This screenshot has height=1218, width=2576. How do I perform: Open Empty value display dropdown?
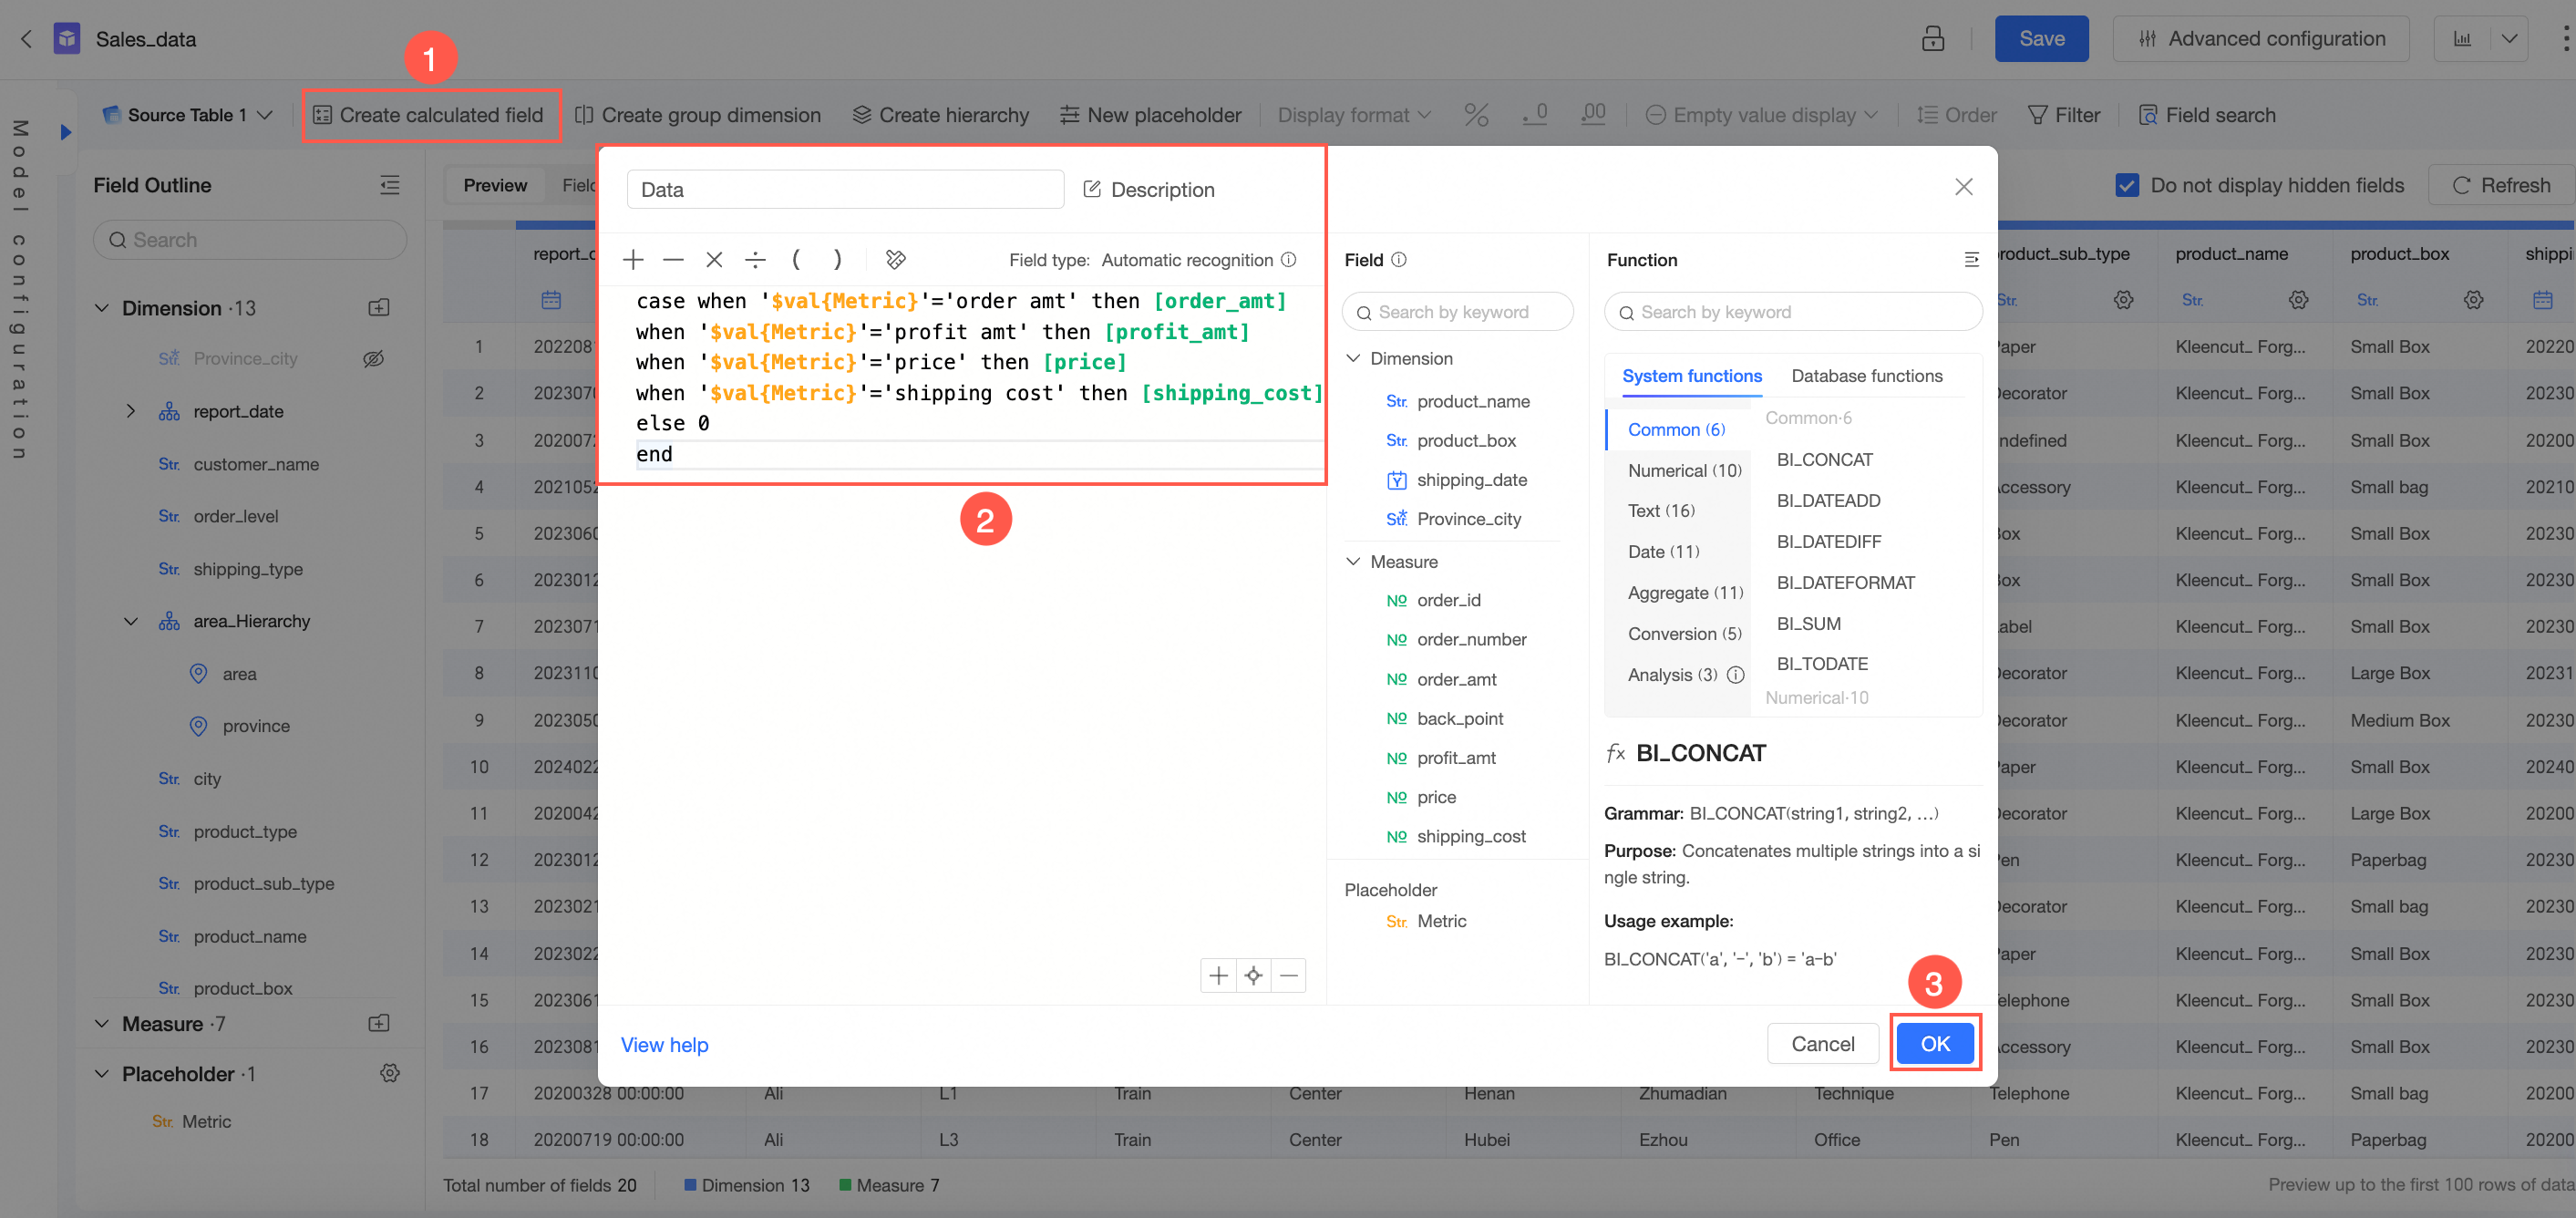[x=1762, y=115]
